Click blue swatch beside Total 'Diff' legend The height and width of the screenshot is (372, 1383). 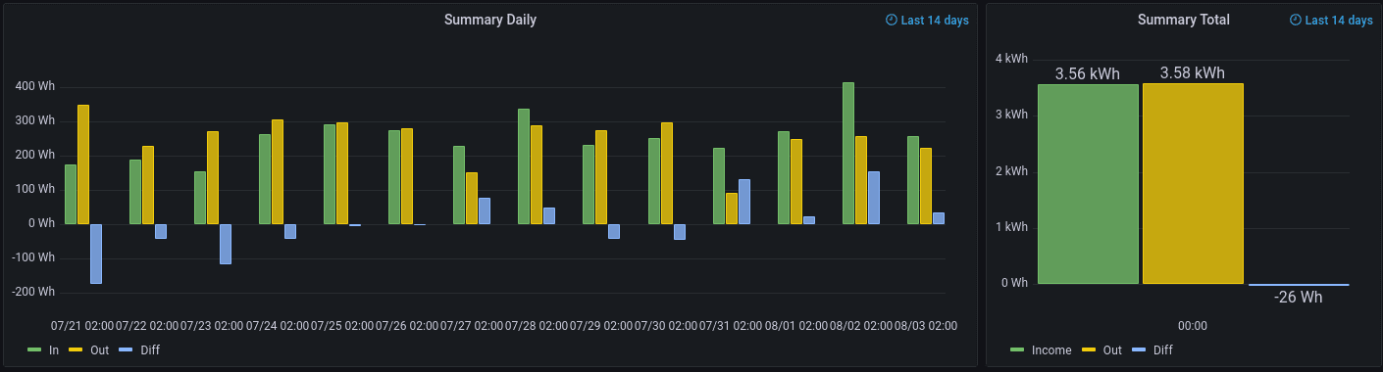point(1139,349)
